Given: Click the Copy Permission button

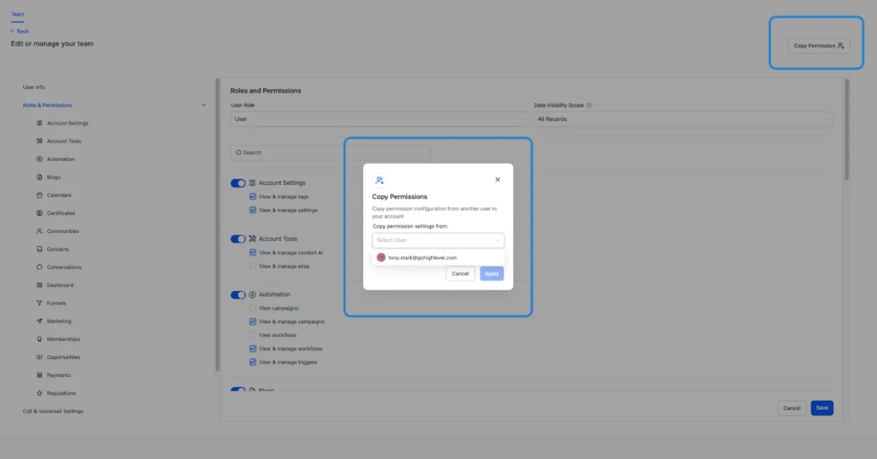Looking at the screenshot, I should (x=819, y=45).
